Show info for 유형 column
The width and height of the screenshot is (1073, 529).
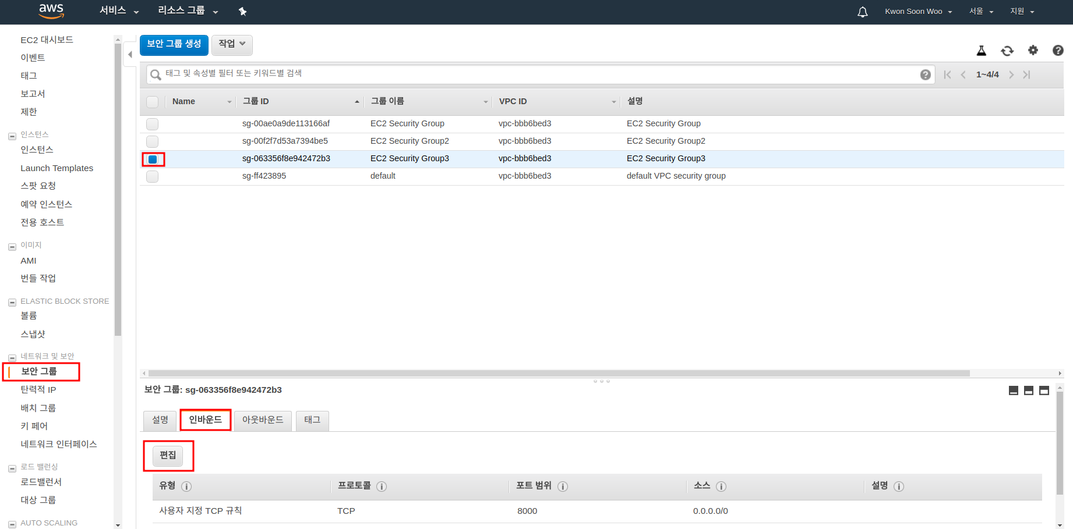click(186, 487)
